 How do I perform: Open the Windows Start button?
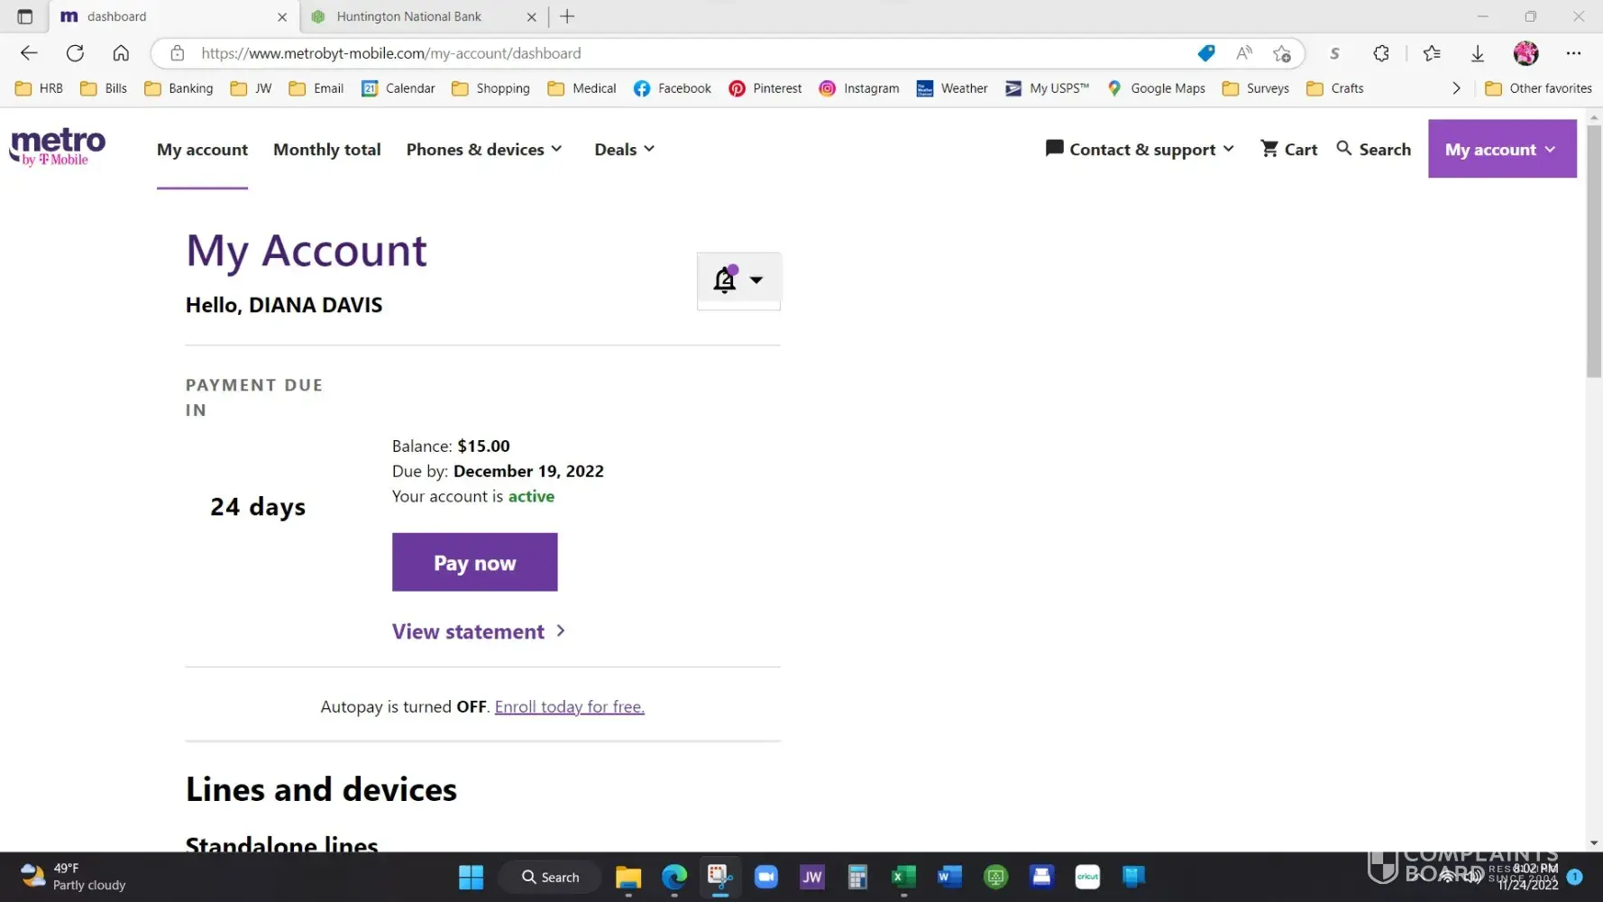coord(471,877)
